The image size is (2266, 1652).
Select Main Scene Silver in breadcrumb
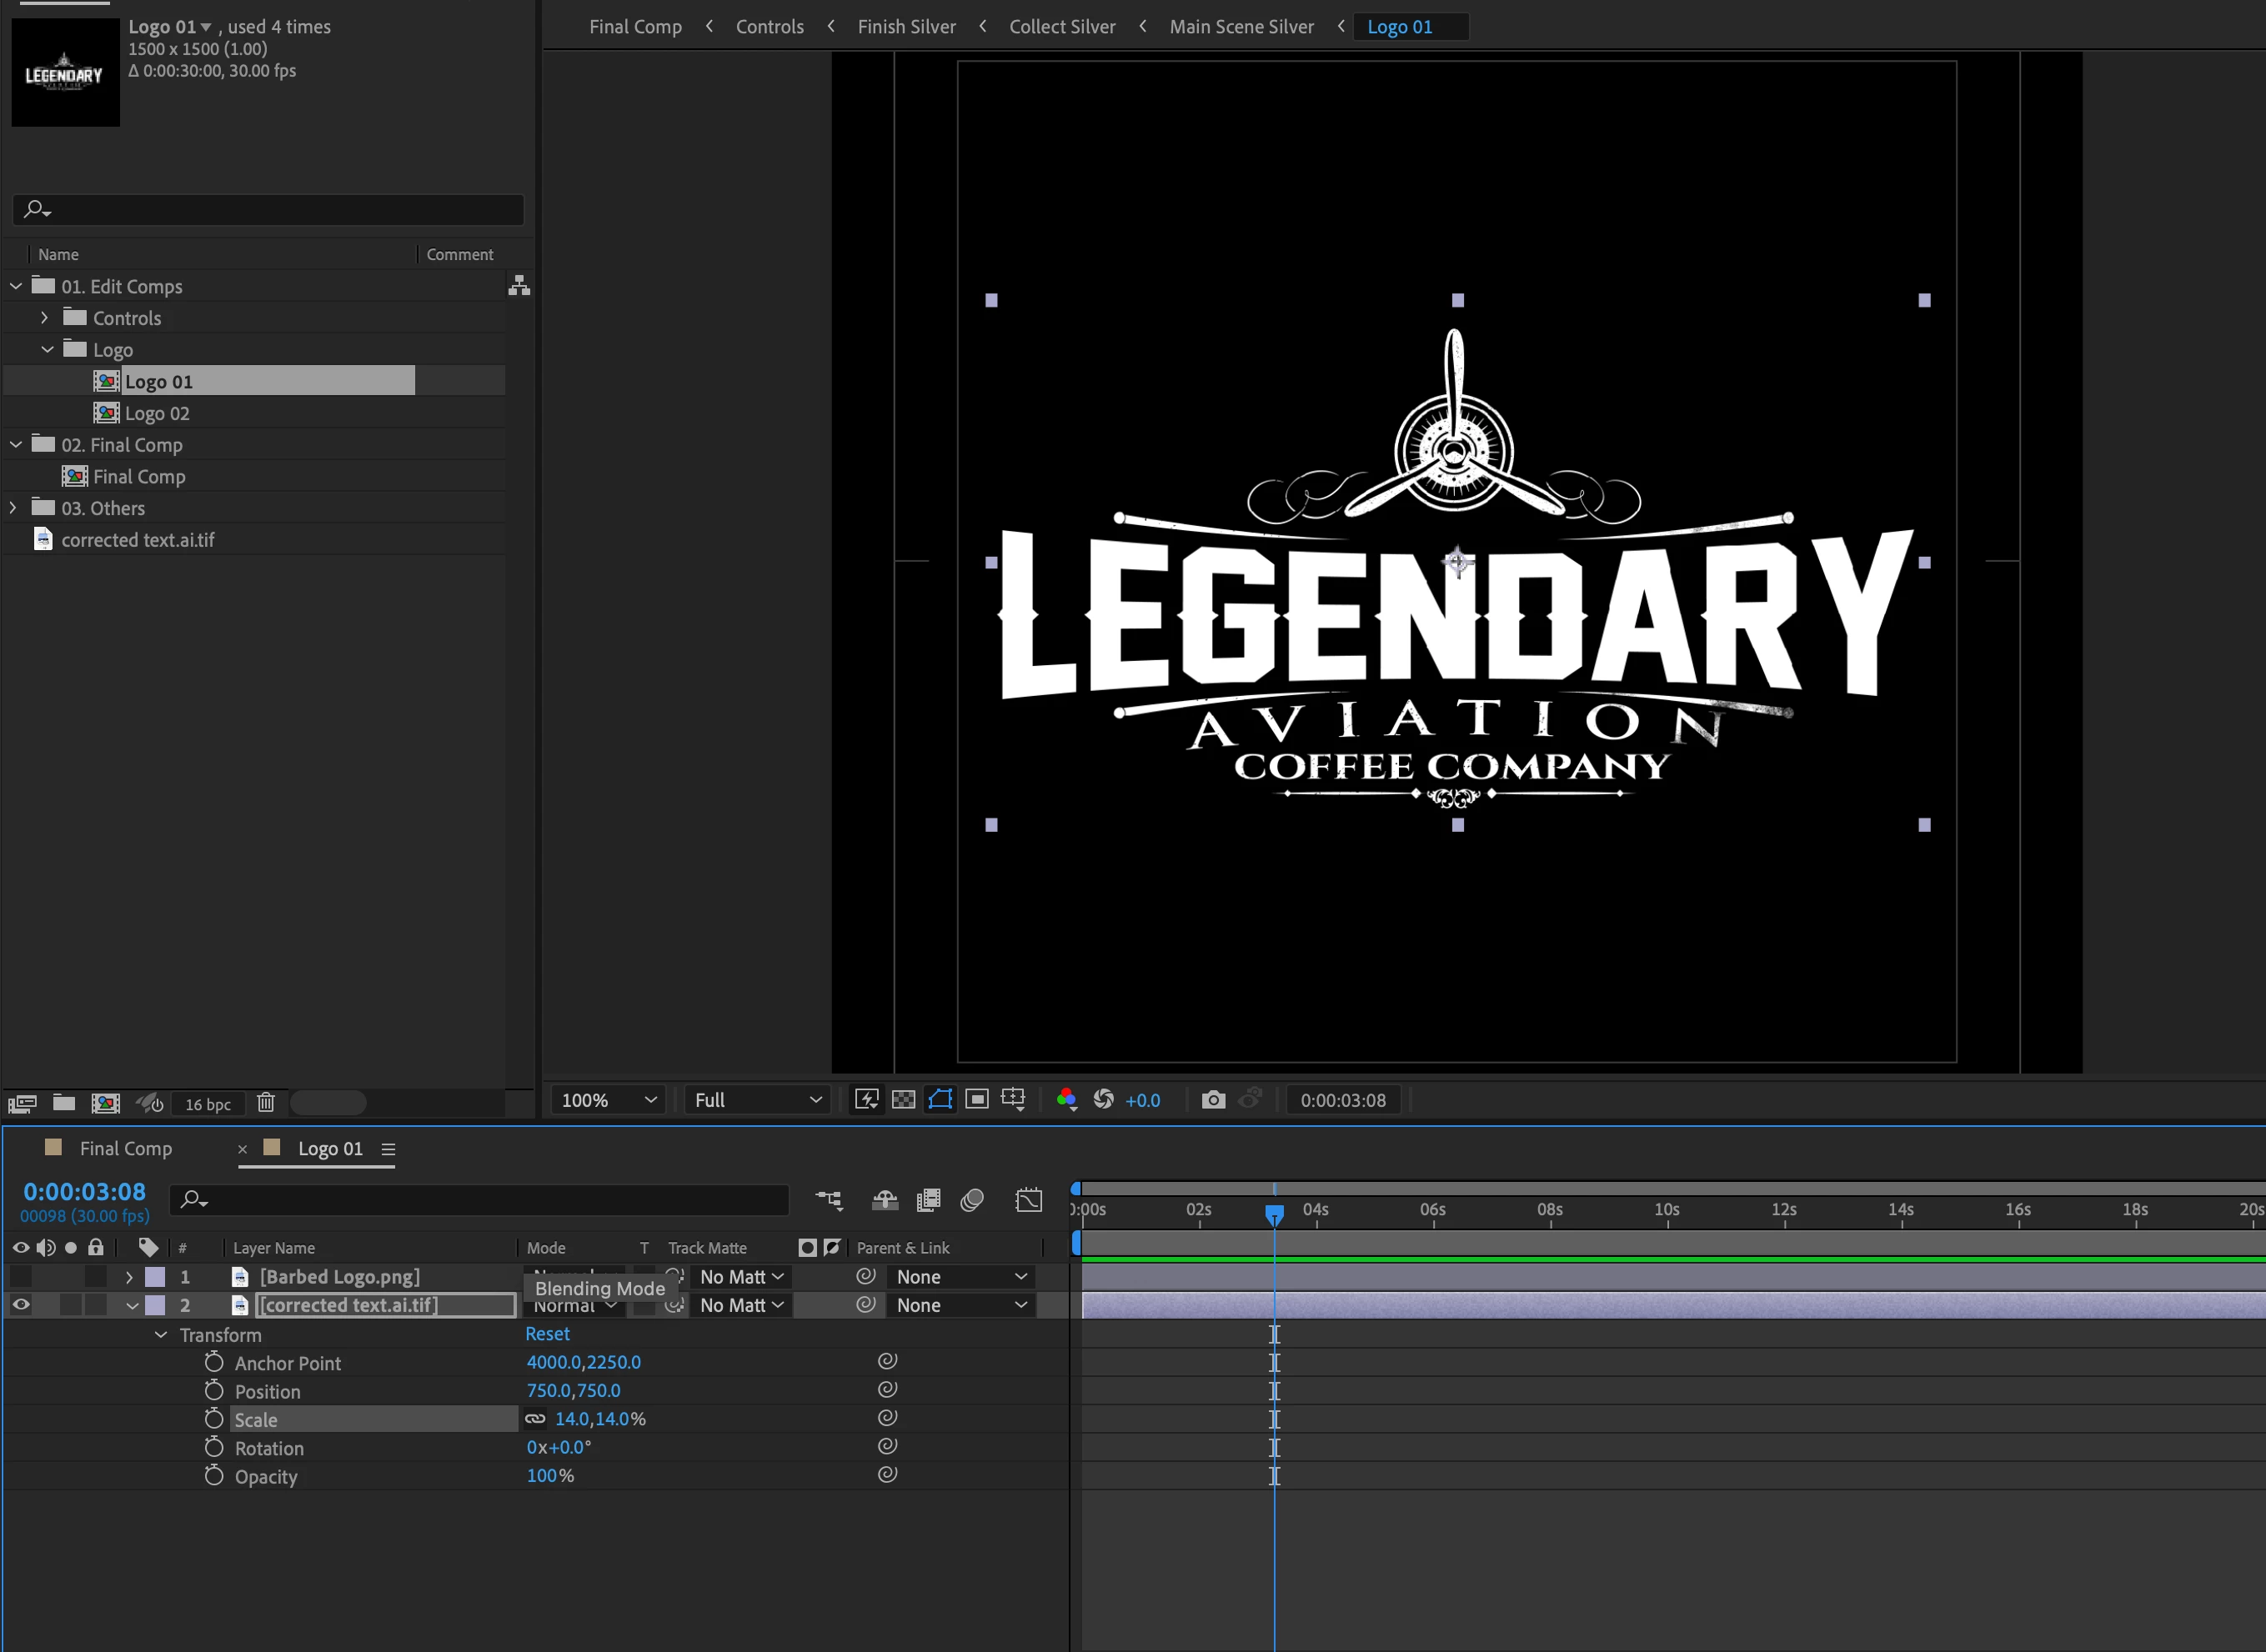coord(1241,27)
